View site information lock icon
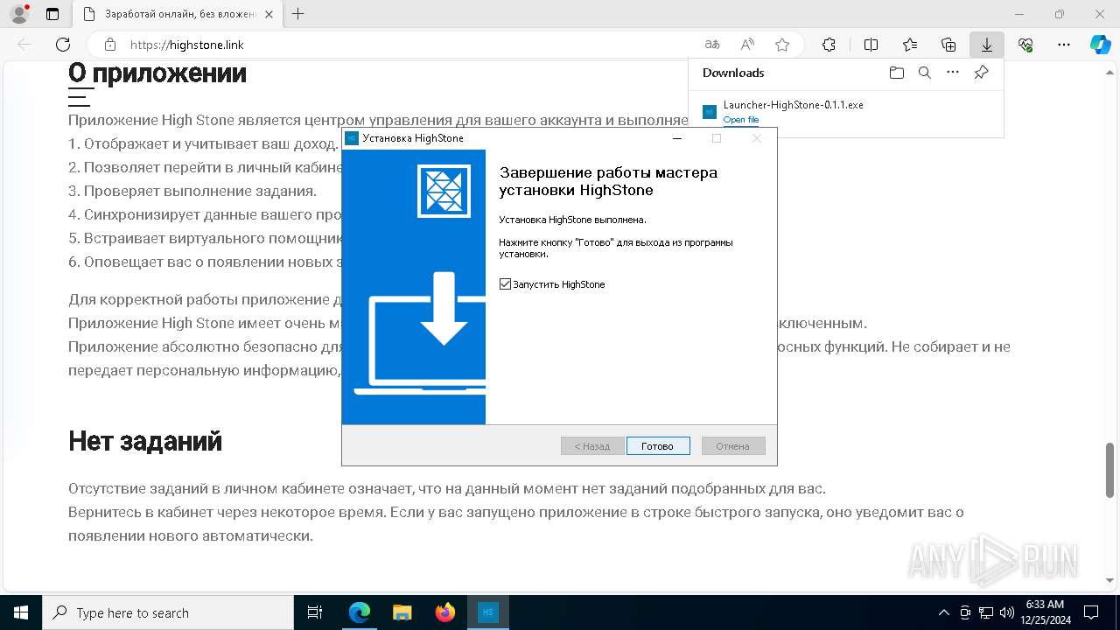Viewport: 1120px width, 630px height. 110,45
